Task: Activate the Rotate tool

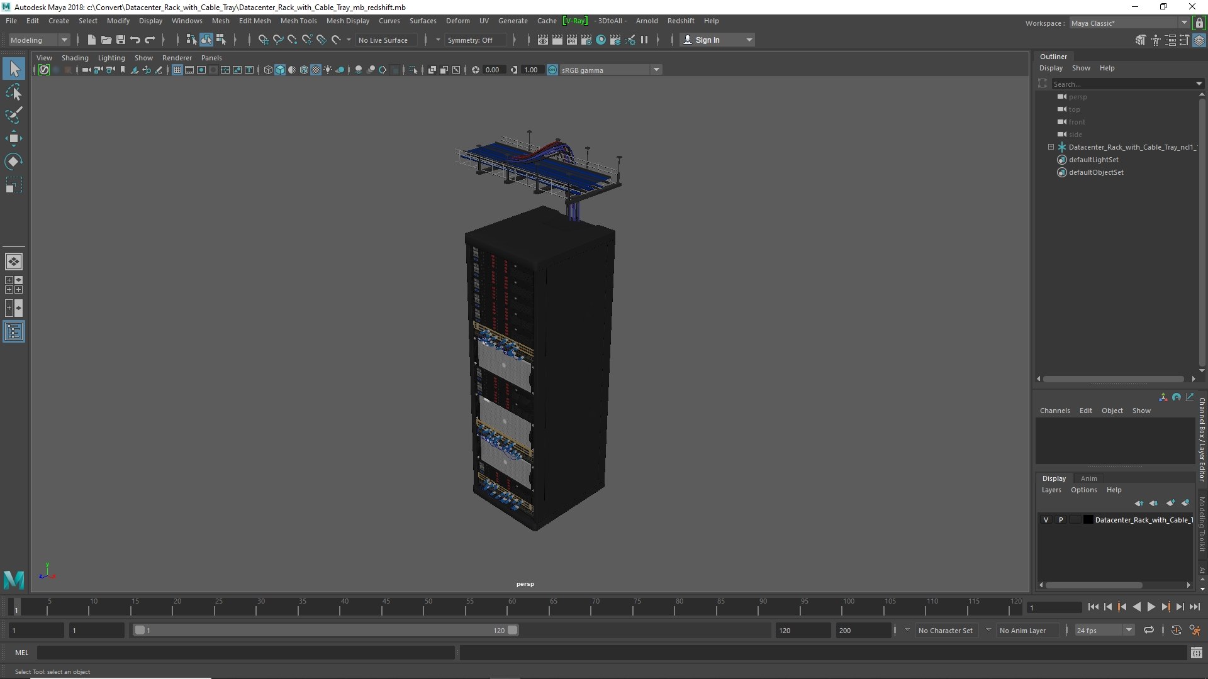Action: (14, 162)
